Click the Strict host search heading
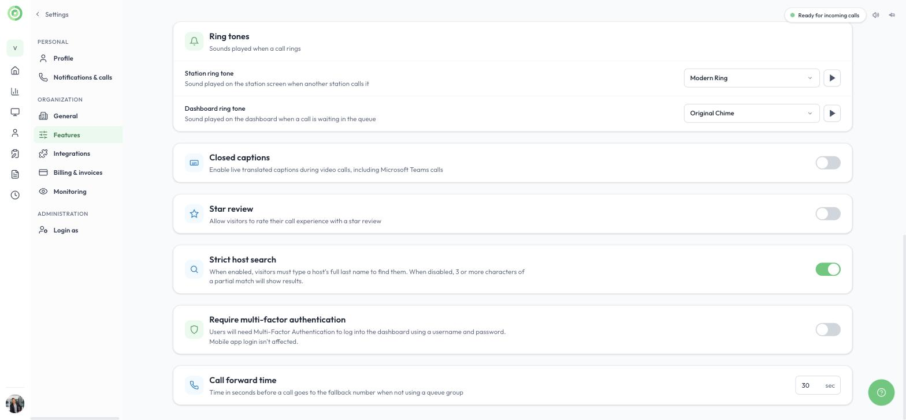Screen dimensions: 906x420 pyautogui.click(x=243, y=260)
